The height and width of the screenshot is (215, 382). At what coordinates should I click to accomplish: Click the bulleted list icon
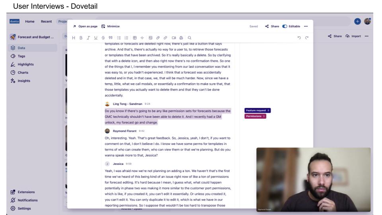coord(119,37)
